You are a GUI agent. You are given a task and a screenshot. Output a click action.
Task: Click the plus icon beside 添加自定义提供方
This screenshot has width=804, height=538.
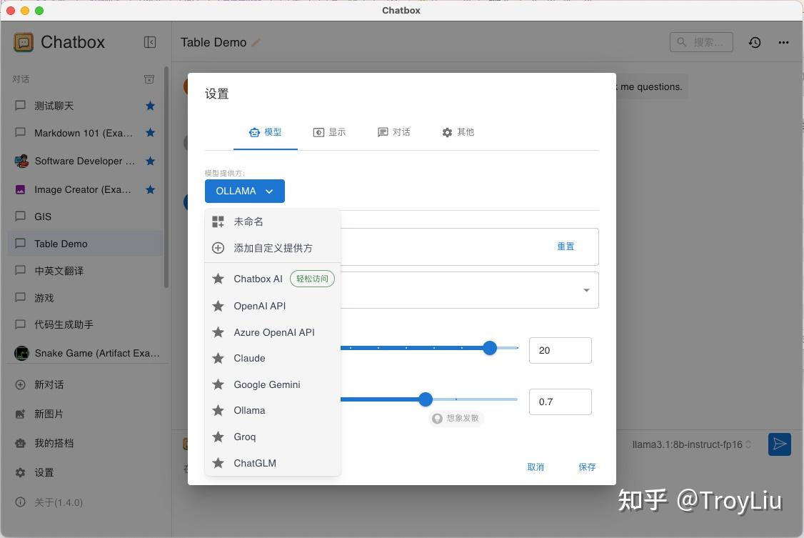218,248
